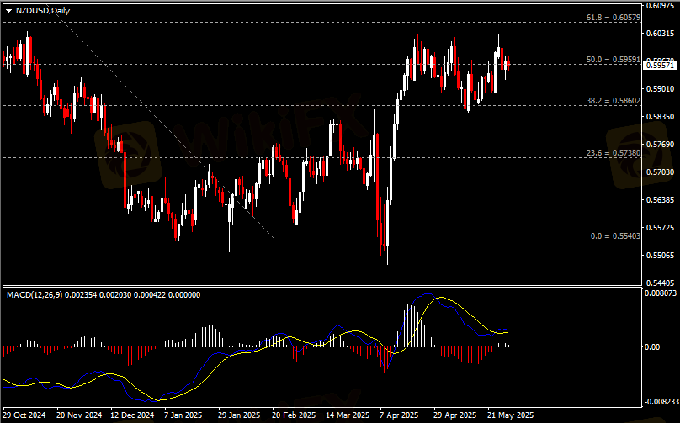The image size is (680, 423).
Task: Select the 61.8 = 0.60579 Fibonacci label
Action: point(614,18)
